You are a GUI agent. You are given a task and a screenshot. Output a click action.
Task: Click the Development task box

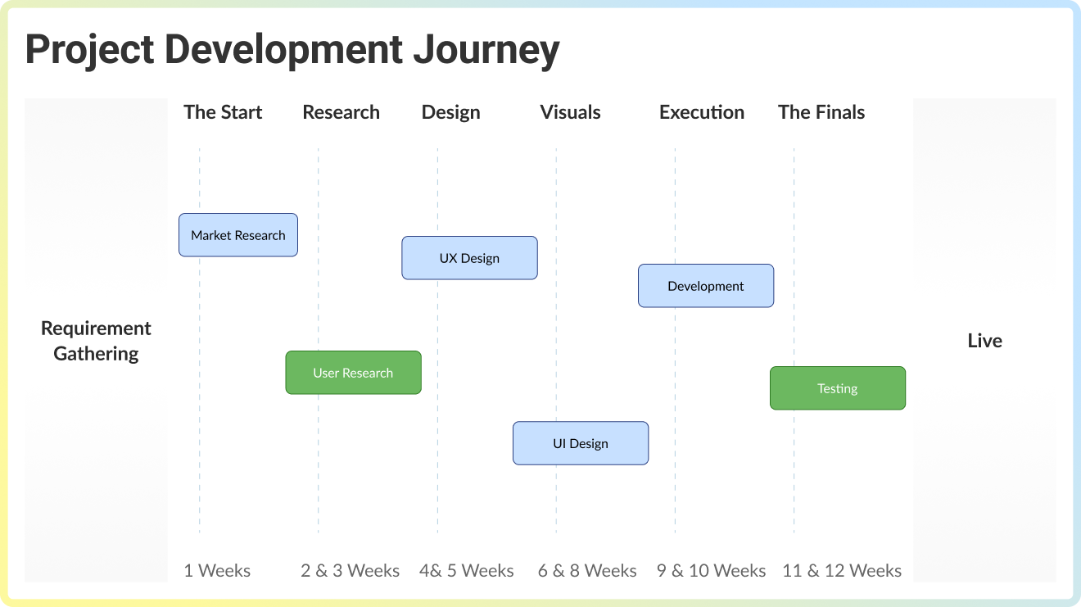[705, 285]
